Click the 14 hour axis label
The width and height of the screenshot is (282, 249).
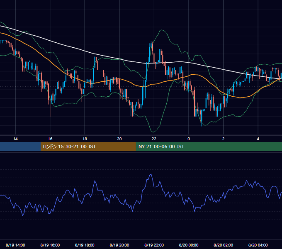pos(15,139)
